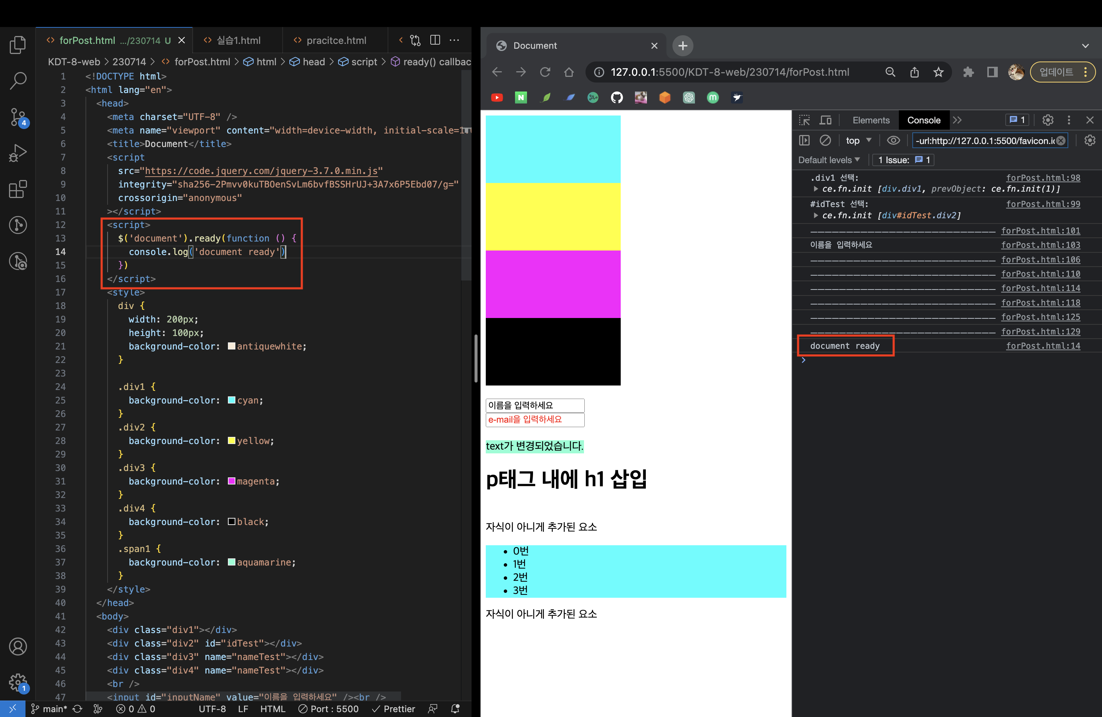
Task: Open console settings gear next to filter
Action: coord(1090,140)
